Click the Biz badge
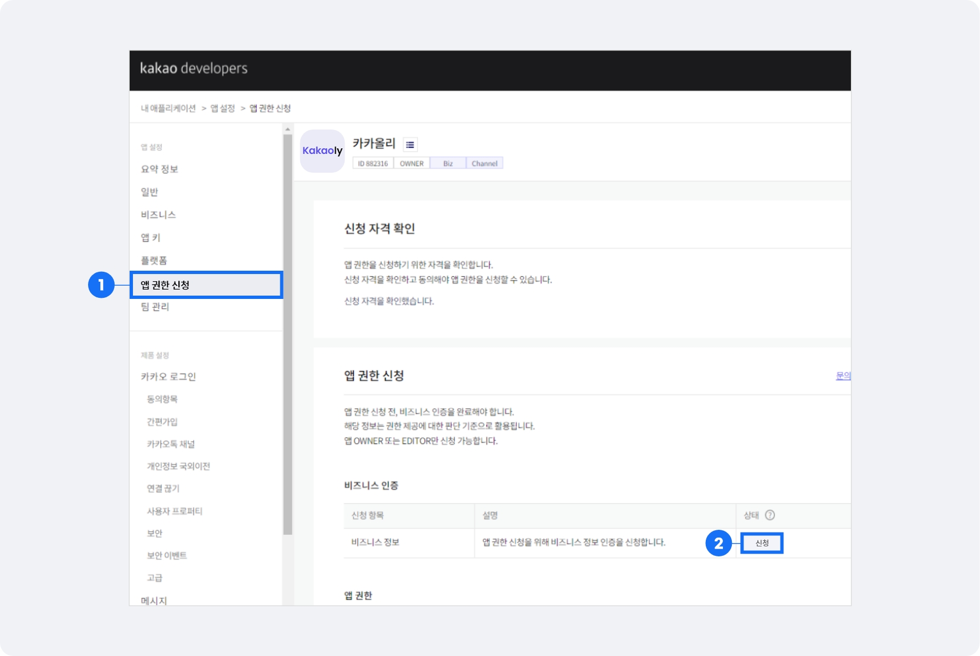Viewport: 980px width, 656px height. [x=448, y=163]
